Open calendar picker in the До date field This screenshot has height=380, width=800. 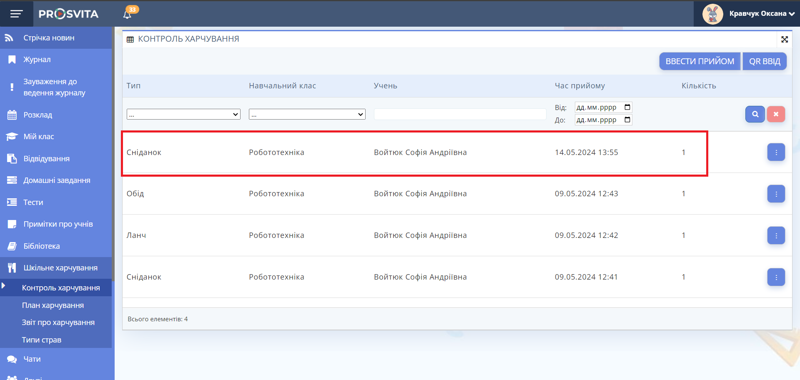click(x=627, y=120)
